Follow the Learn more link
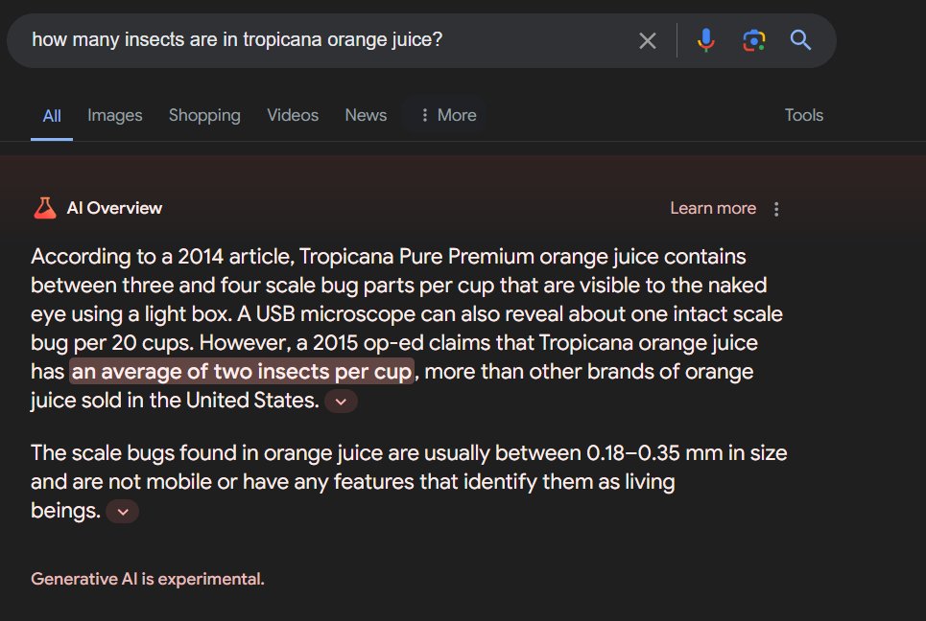 713,208
